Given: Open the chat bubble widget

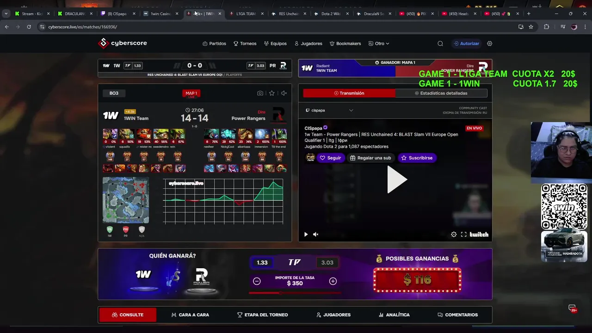Looking at the screenshot, I should coord(572,308).
